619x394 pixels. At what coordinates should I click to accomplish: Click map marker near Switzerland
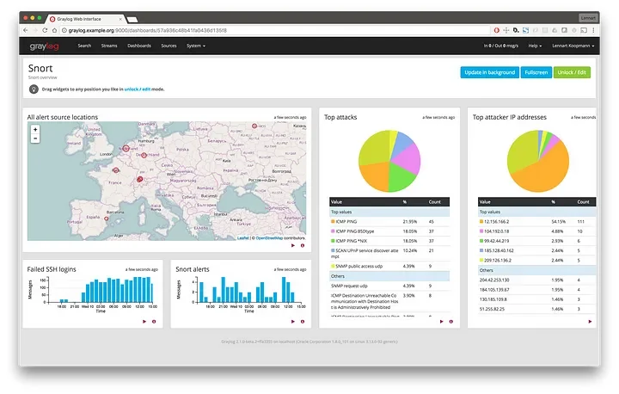pyautogui.click(x=139, y=180)
